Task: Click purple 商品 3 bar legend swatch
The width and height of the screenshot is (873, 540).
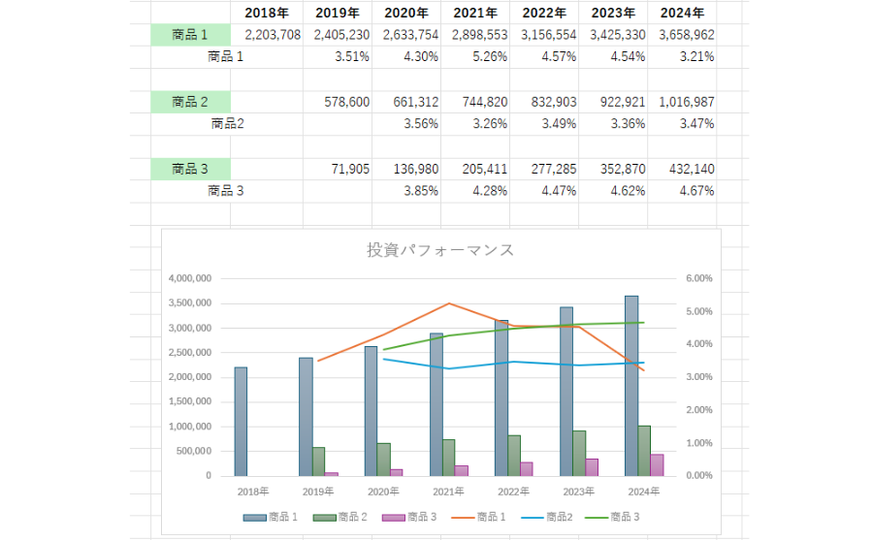Action: pos(392,518)
